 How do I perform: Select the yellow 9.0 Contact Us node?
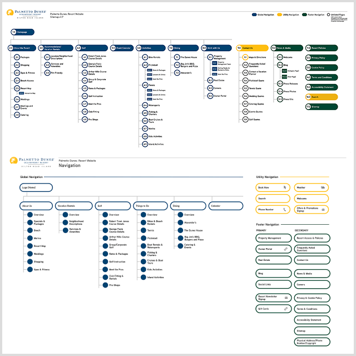click(252, 48)
